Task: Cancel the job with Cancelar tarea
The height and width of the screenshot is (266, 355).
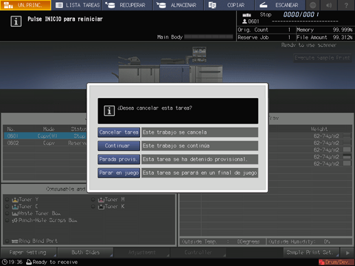Action: pos(119,132)
